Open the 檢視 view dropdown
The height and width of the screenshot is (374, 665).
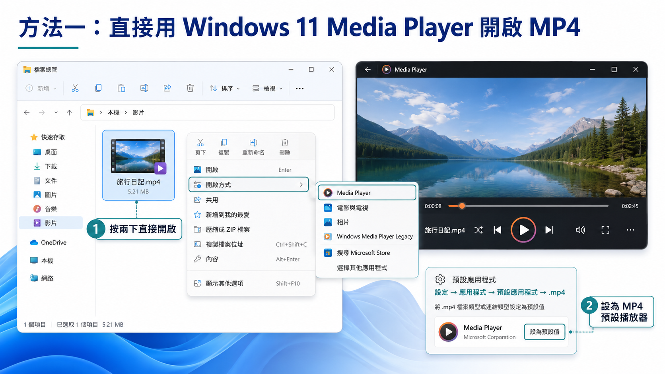pos(268,88)
